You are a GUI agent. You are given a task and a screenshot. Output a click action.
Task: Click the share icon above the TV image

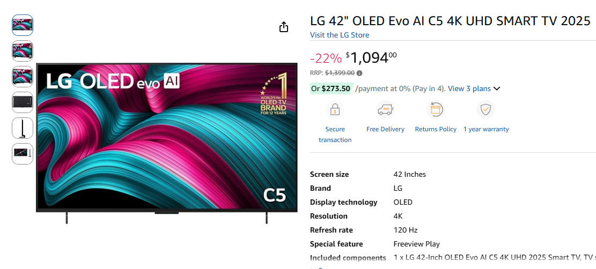click(284, 27)
